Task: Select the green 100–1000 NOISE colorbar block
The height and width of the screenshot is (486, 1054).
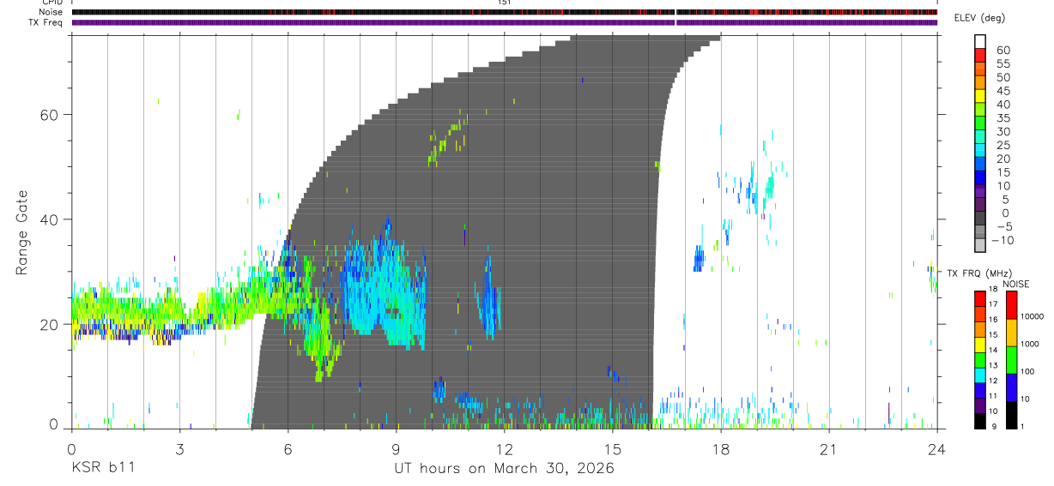Action: [x=1011, y=360]
